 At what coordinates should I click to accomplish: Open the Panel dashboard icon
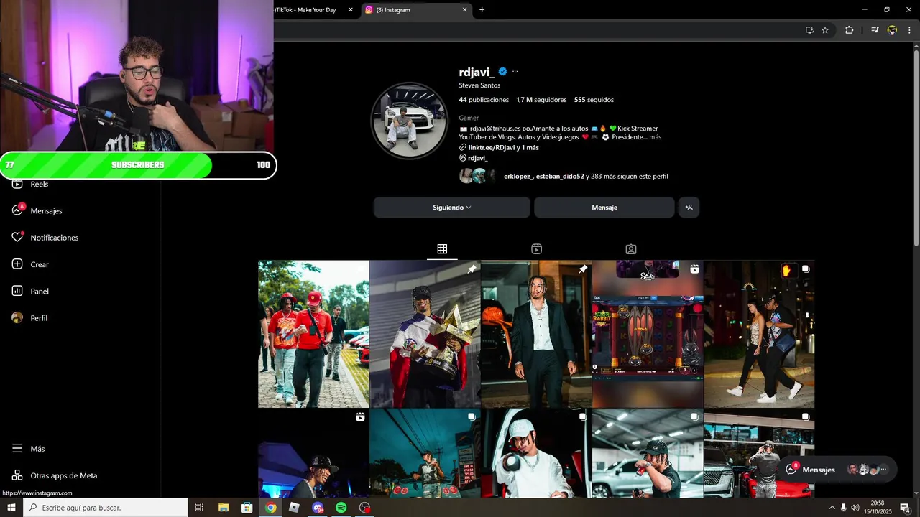pos(18,291)
